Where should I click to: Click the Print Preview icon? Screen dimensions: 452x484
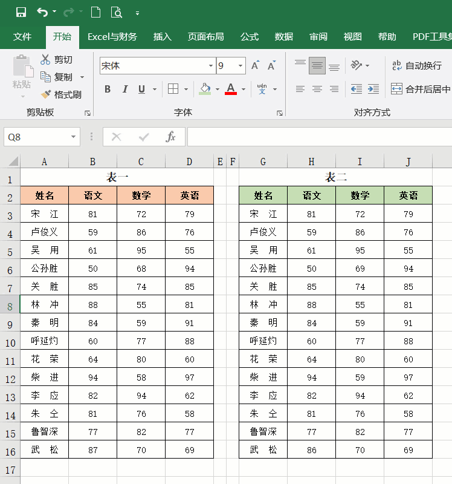[x=117, y=12]
